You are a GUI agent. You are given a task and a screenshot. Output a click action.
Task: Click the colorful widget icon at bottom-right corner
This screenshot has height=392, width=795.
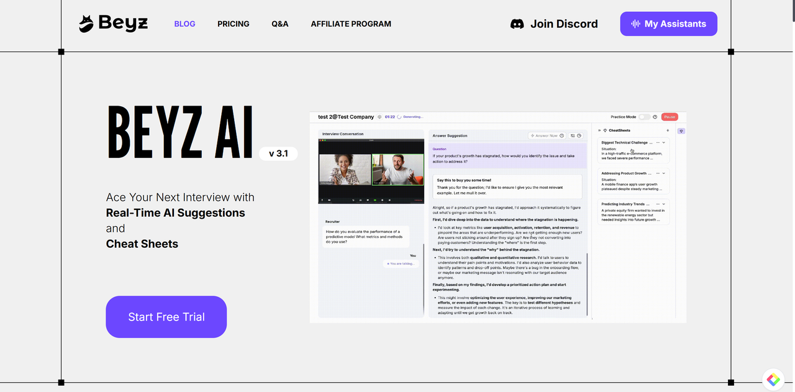(x=773, y=380)
